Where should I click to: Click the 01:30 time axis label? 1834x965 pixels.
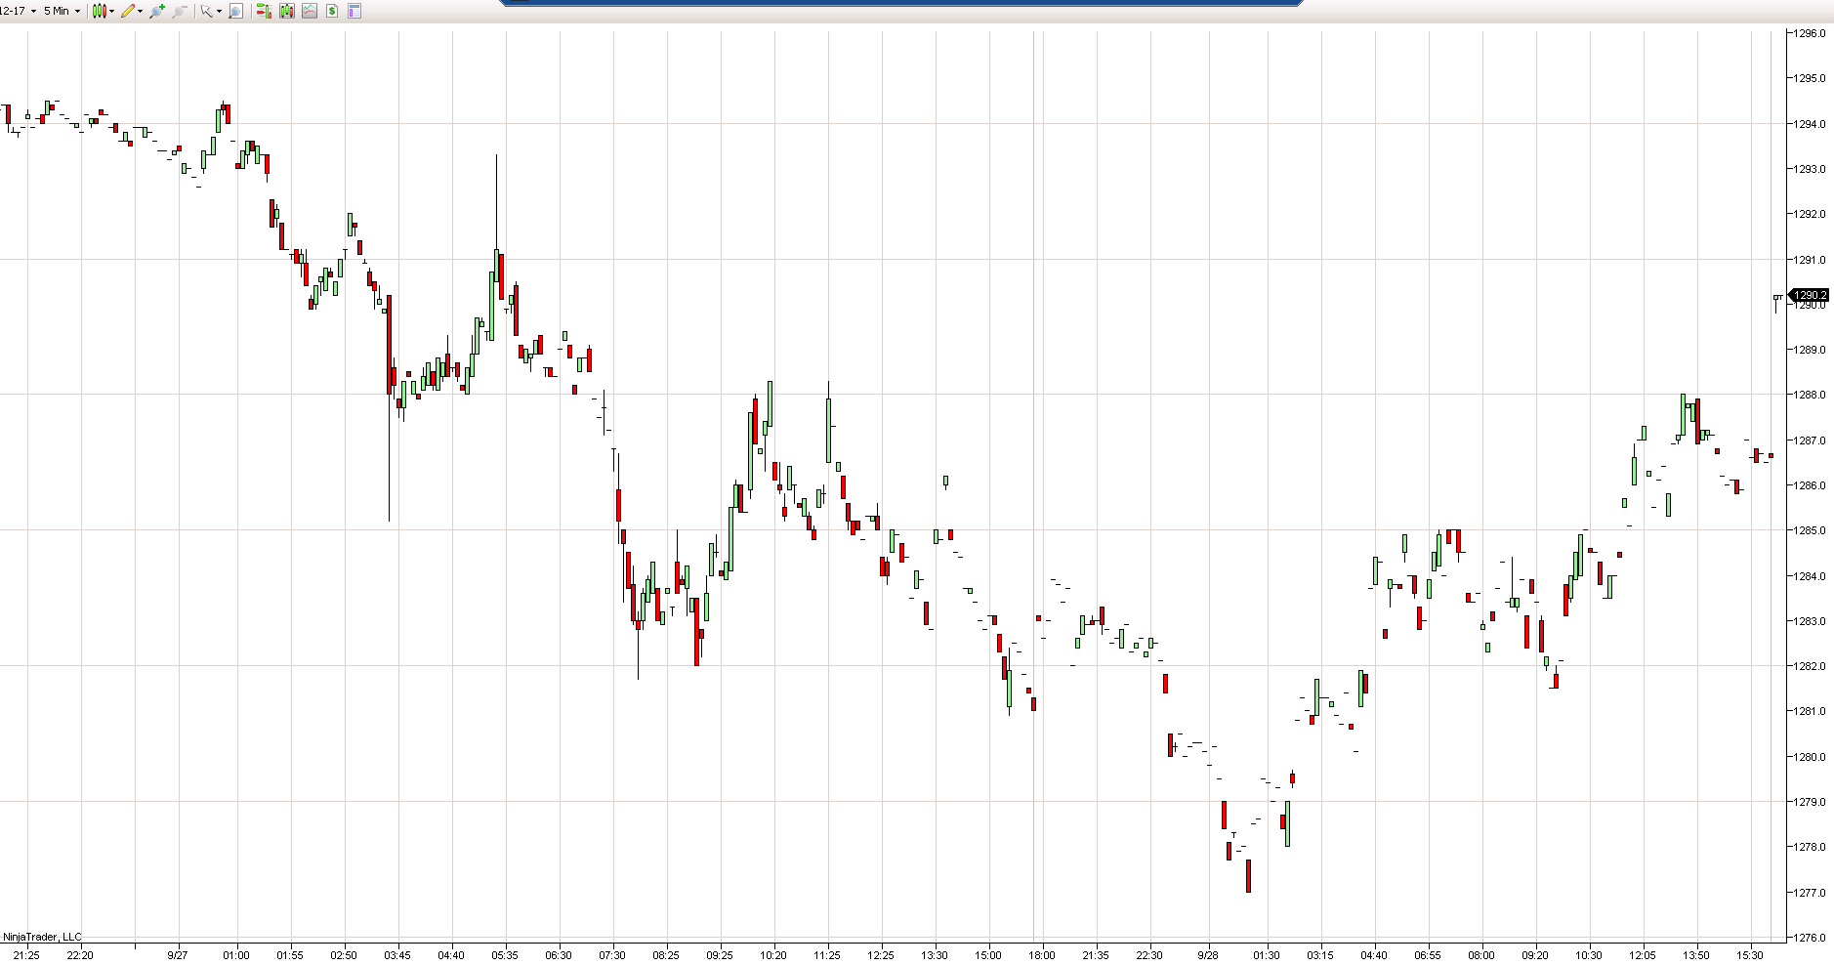[x=1267, y=955]
